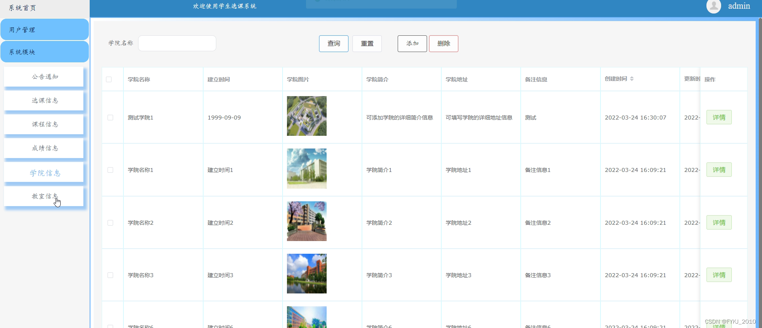Click the 建立时间1 cell

[x=220, y=170]
